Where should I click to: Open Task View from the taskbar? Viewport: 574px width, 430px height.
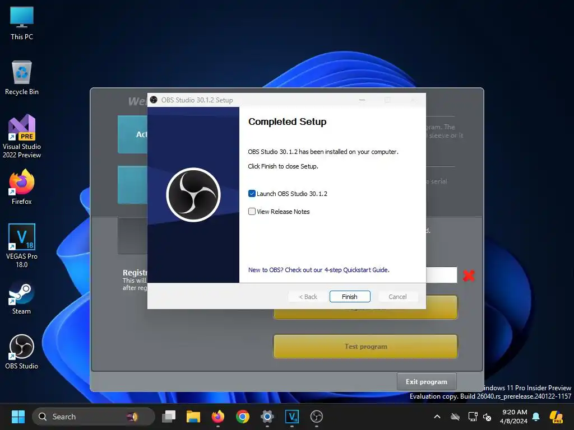pos(169,417)
